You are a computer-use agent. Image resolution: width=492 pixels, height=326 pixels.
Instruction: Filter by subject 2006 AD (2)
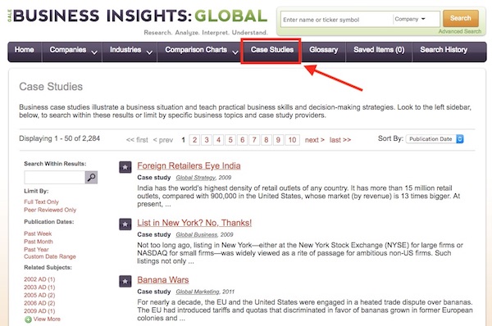click(x=39, y=303)
